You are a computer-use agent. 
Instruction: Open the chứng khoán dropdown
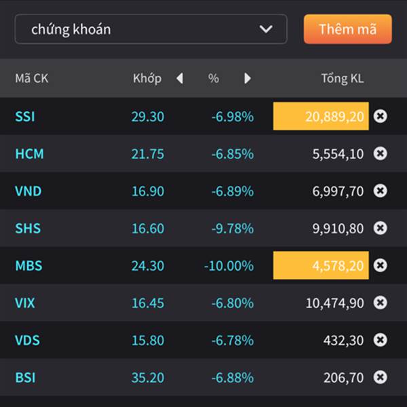point(151,29)
